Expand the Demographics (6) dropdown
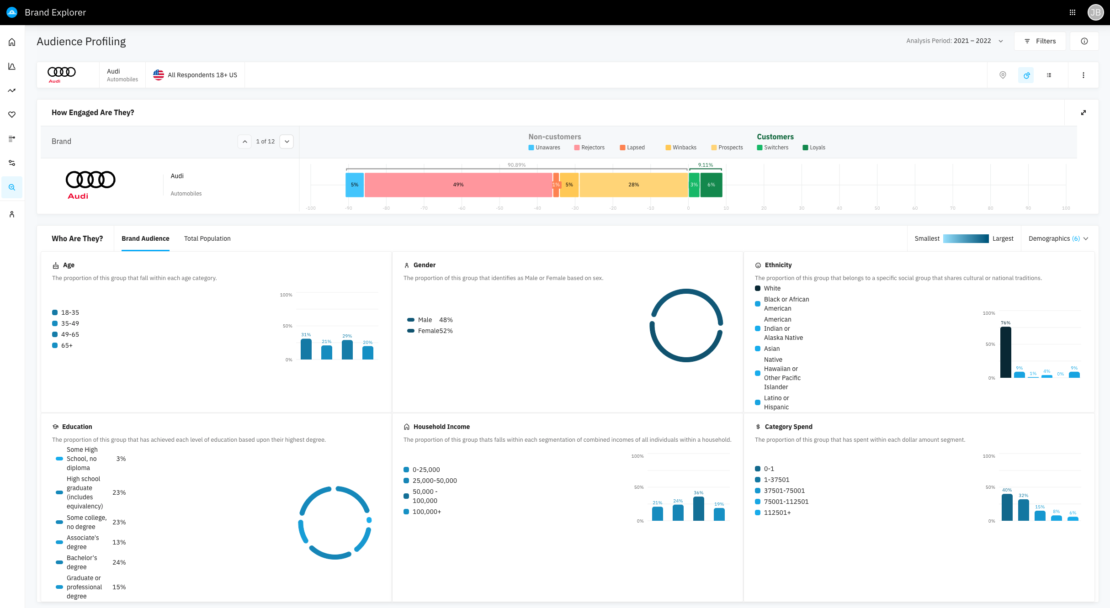This screenshot has height=608, width=1110. point(1058,238)
